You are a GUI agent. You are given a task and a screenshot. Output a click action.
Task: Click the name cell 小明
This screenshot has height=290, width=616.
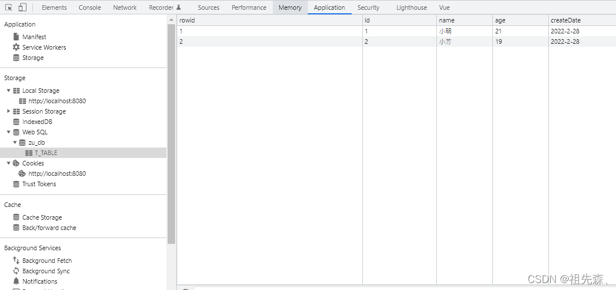pyautogui.click(x=465, y=31)
